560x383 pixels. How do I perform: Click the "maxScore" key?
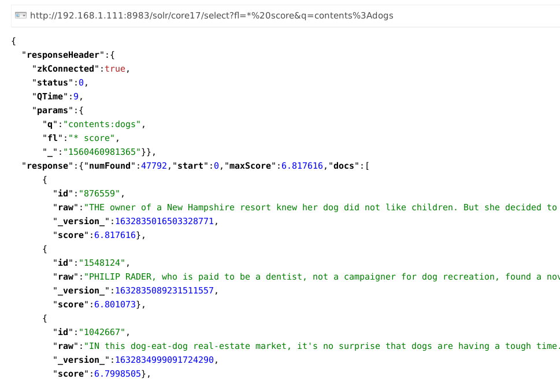click(250, 166)
